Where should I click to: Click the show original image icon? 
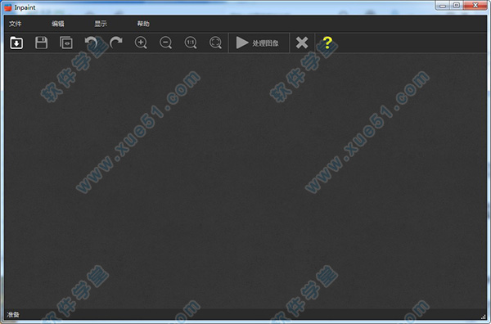coord(66,43)
